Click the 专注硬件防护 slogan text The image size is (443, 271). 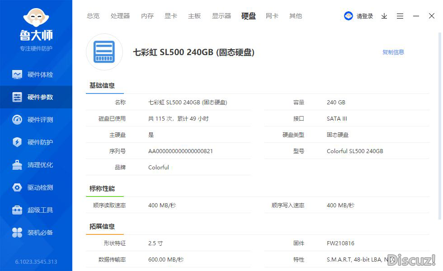[36, 48]
